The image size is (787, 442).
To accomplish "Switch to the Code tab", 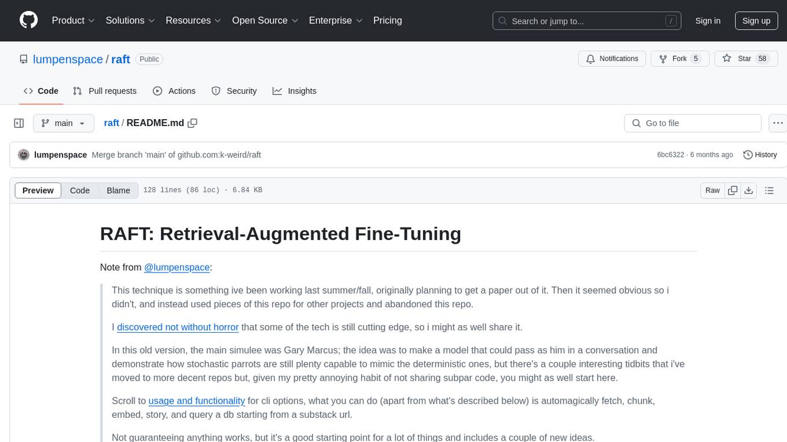I will point(41,91).
